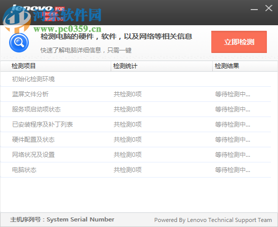Select the 电脑状态 item
The width and height of the screenshot is (278, 227).
(x=24, y=170)
